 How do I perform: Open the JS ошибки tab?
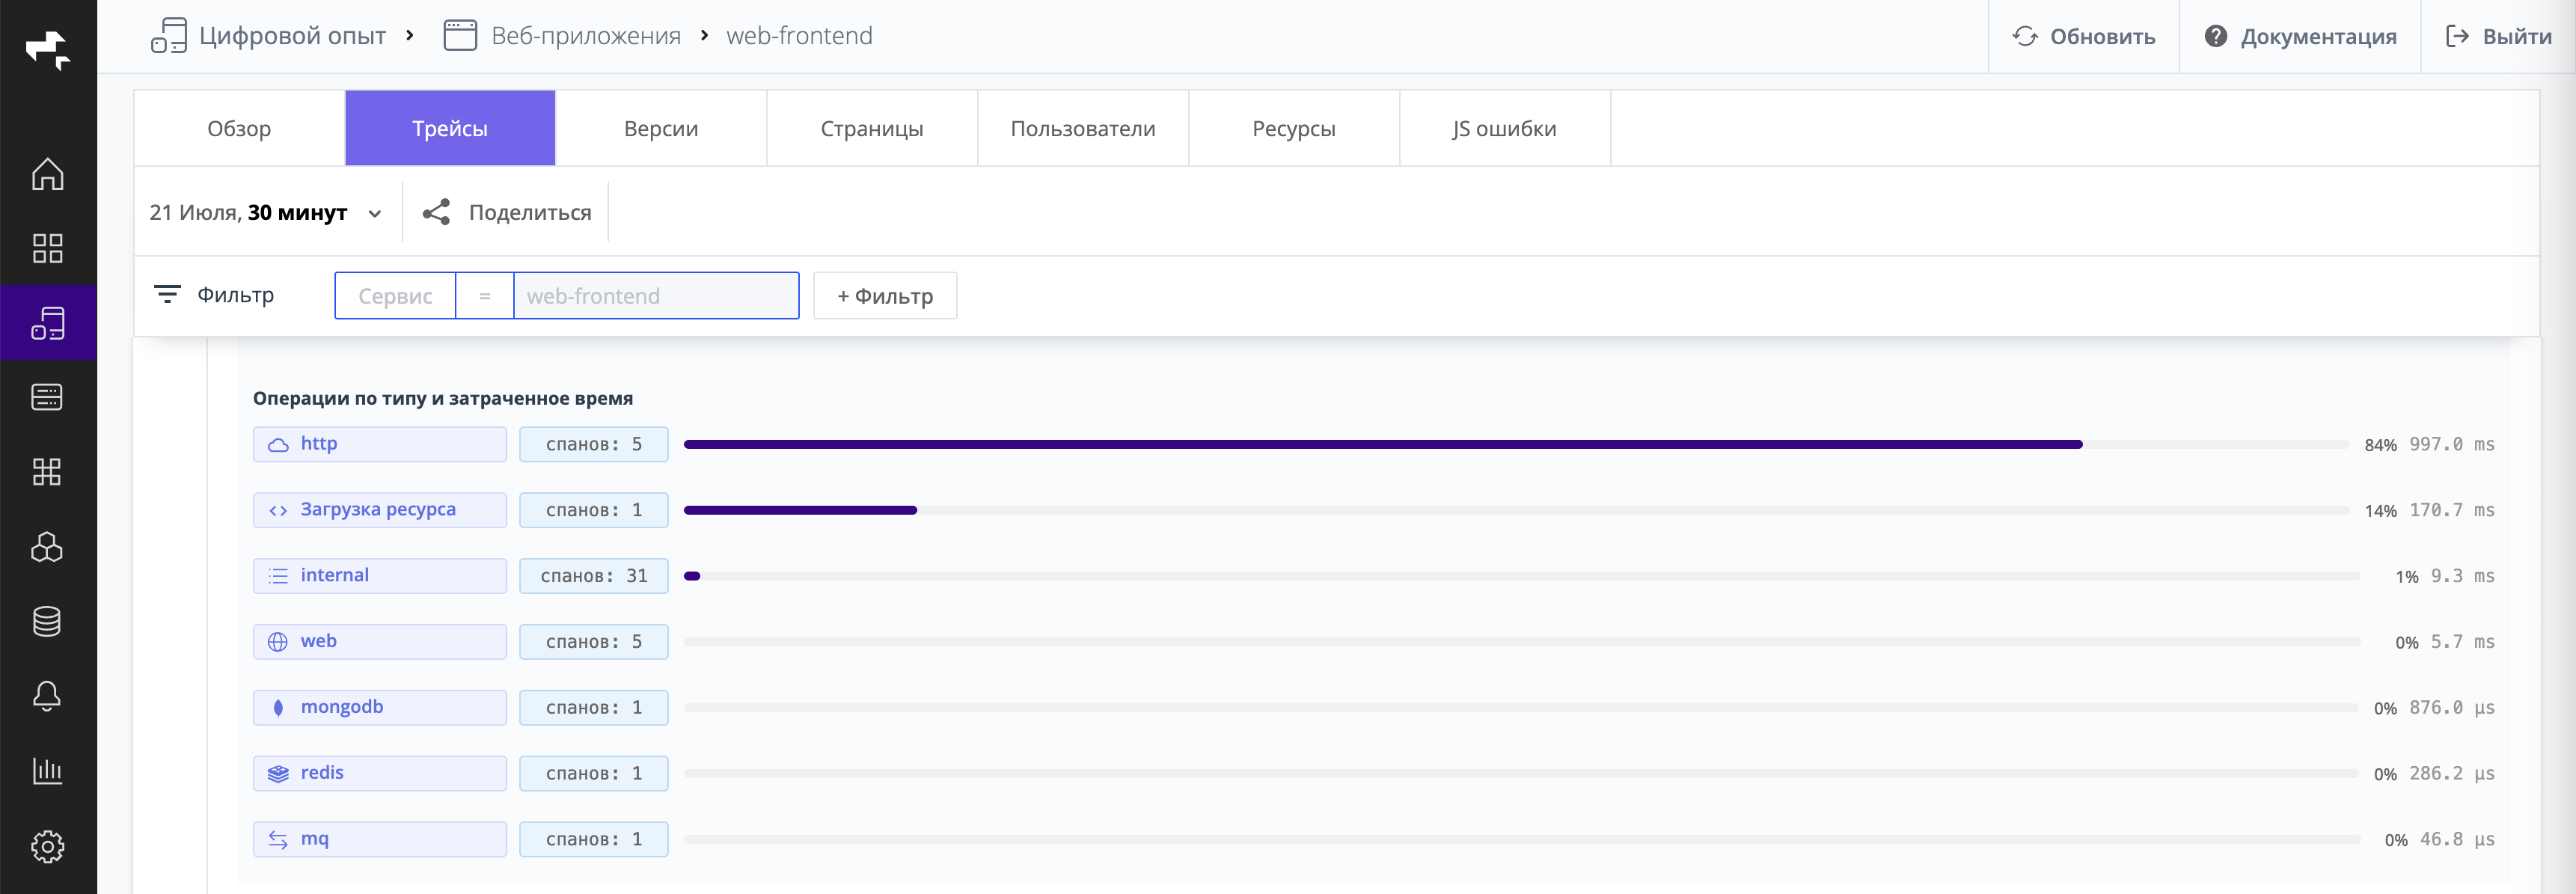1505,128
